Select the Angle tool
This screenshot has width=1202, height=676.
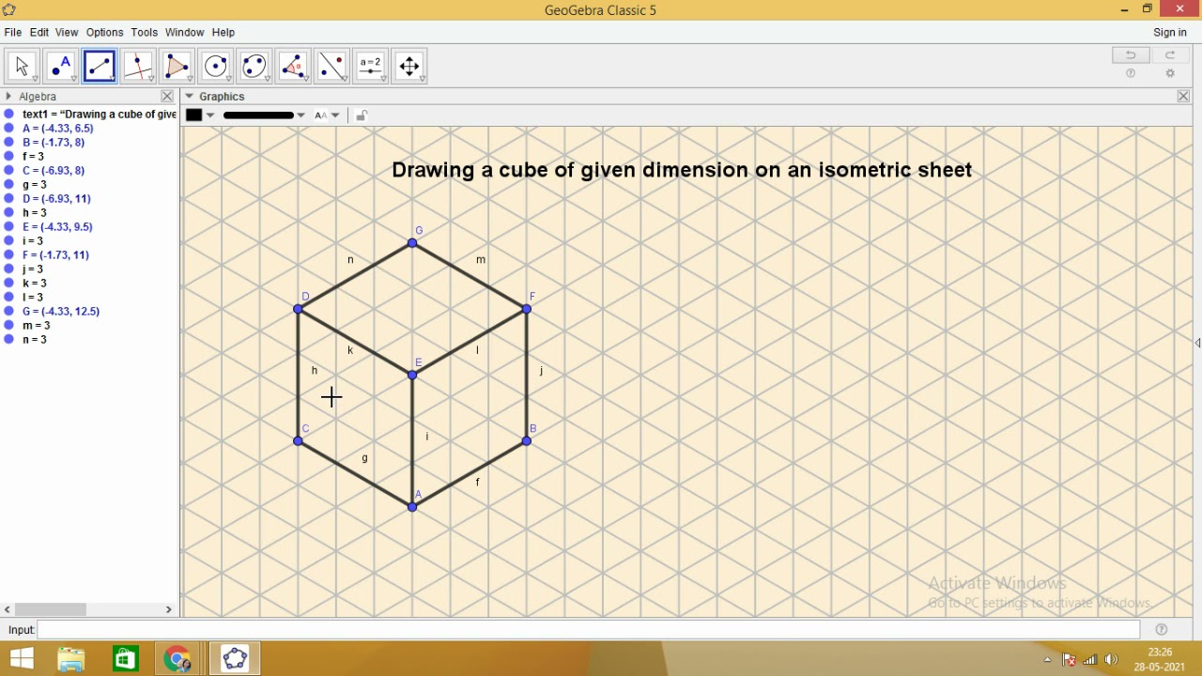293,66
